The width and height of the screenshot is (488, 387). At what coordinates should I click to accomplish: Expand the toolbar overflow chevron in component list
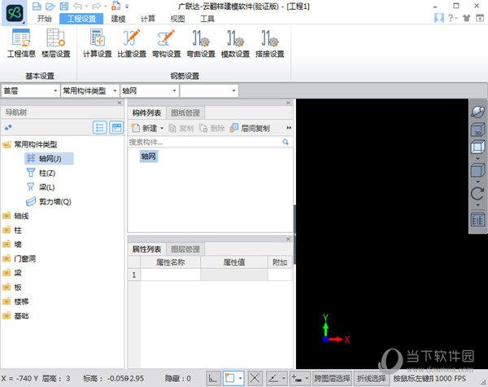(289, 128)
